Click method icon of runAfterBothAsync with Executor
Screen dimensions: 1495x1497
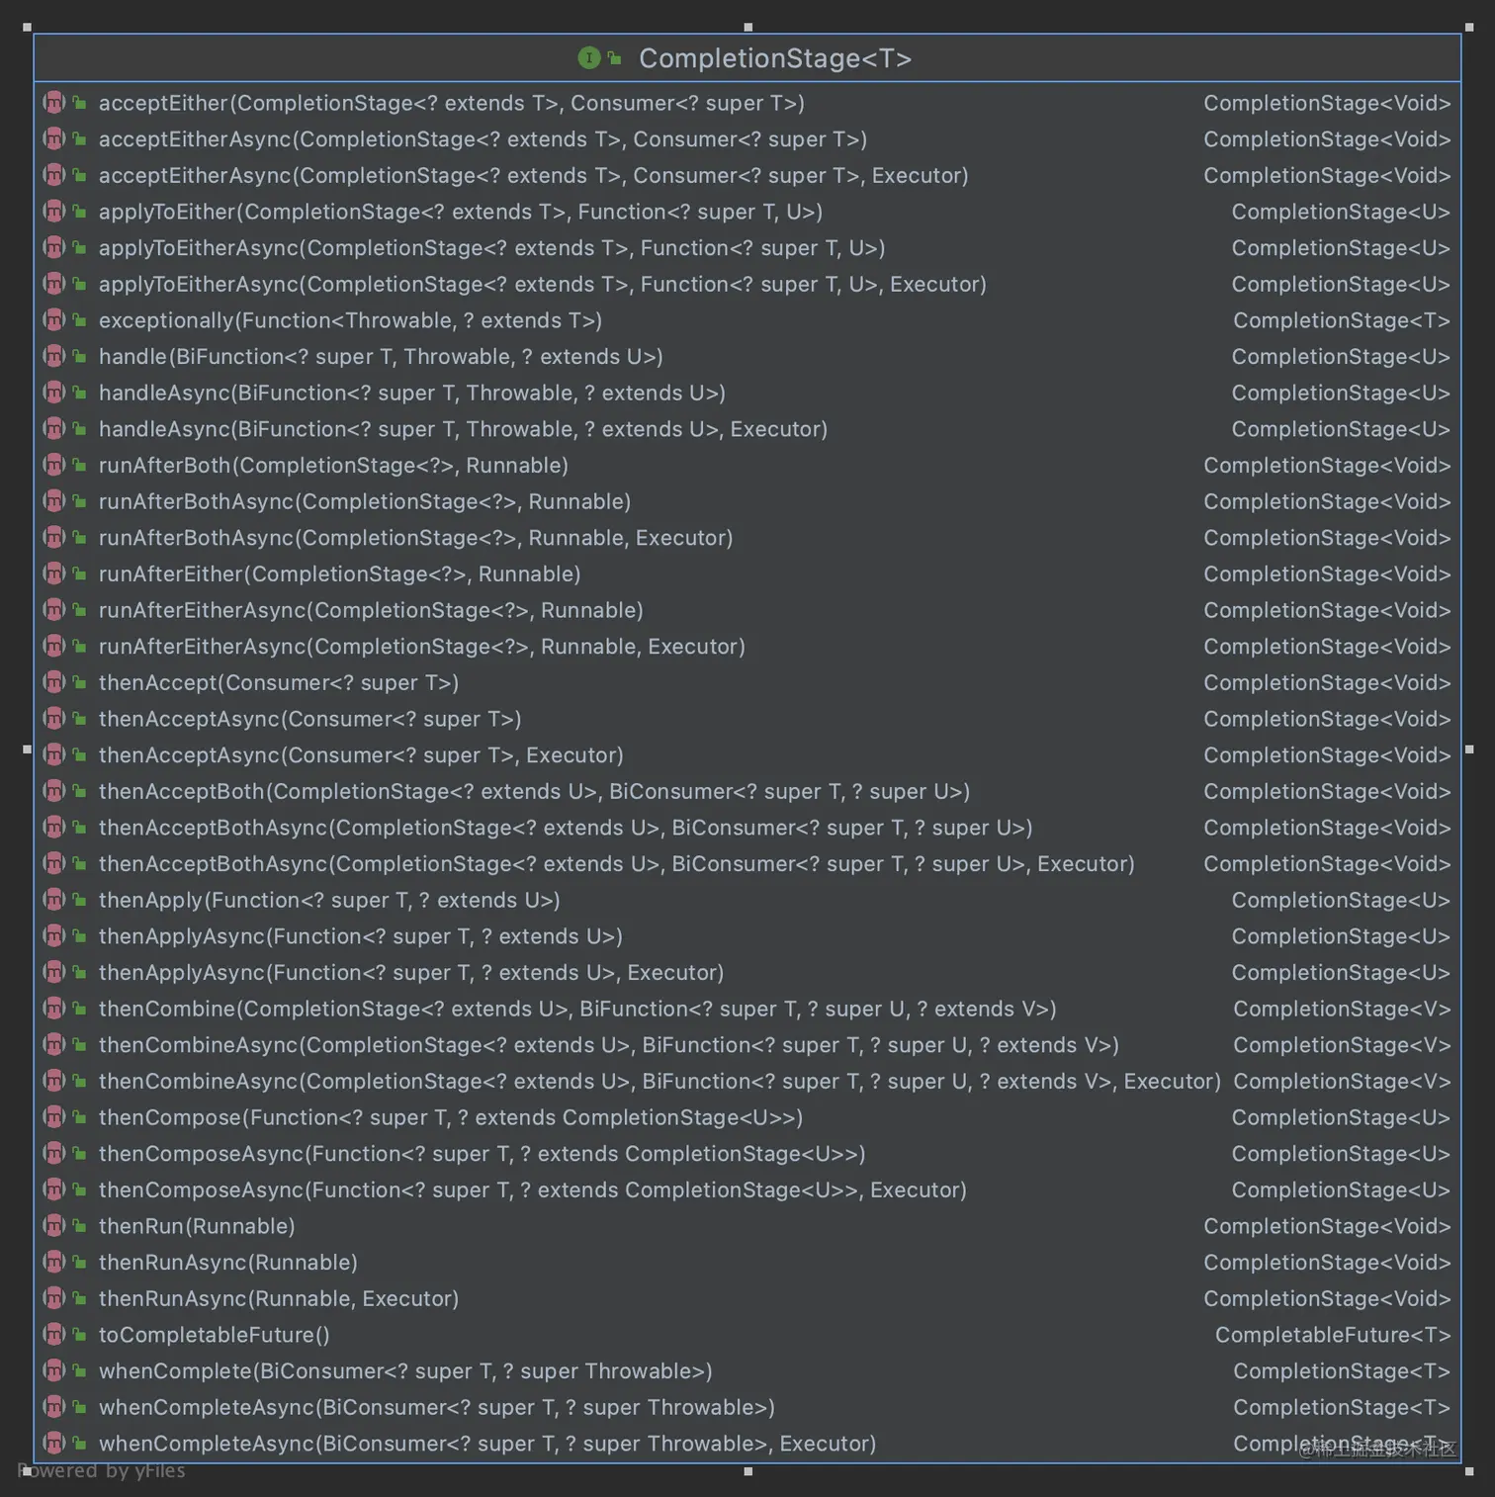[x=54, y=538]
